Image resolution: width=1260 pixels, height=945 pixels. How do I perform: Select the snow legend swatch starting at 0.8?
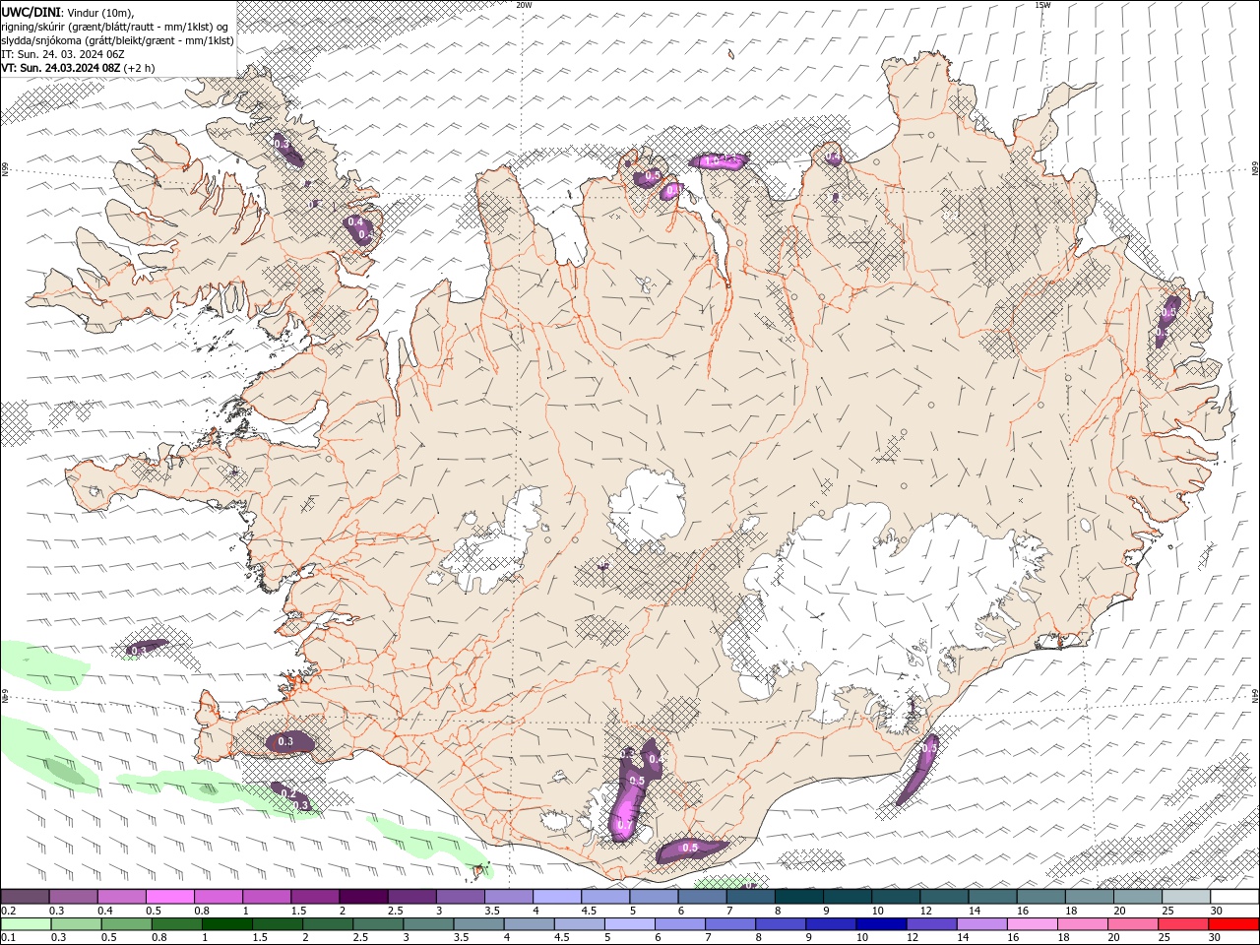point(219,896)
